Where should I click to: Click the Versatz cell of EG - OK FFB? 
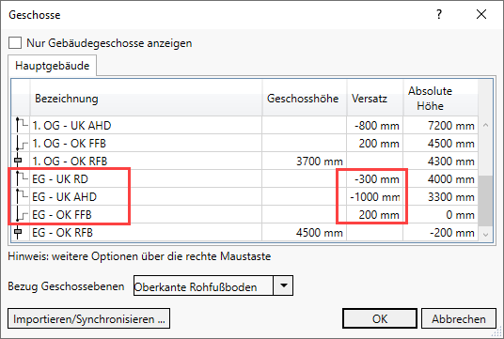375,214
